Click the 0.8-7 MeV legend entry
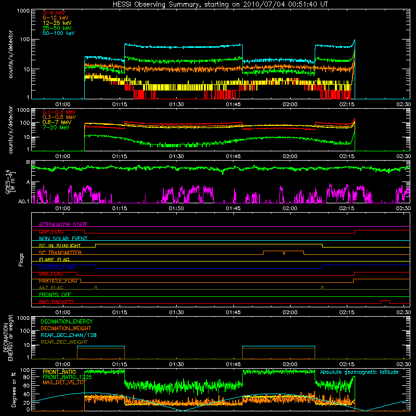Screen dimensions: 416x416 (x=57, y=122)
